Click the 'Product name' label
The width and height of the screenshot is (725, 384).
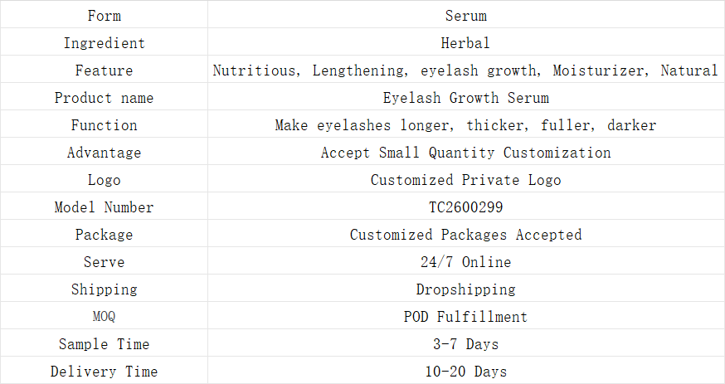[x=104, y=98]
